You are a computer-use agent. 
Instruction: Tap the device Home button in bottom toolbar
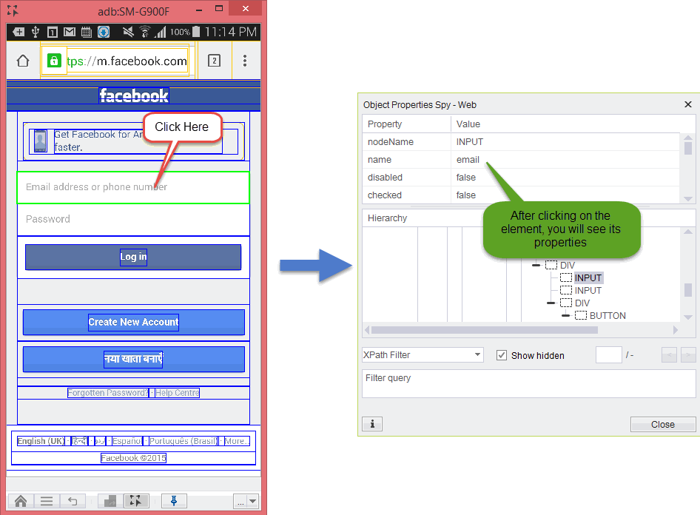pyautogui.click(x=21, y=501)
